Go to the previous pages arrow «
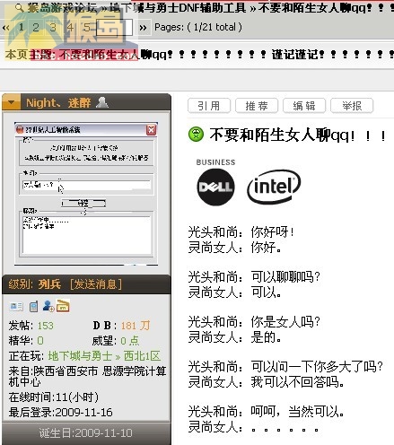The width and height of the screenshot is (394, 445). [x=5, y=28]
